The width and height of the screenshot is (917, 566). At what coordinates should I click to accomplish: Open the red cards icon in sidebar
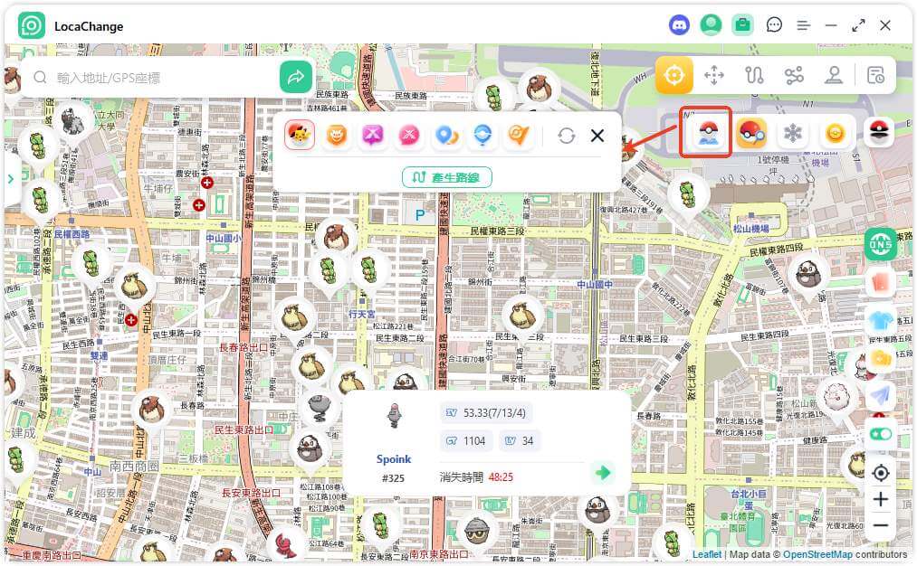click(880, 282)
